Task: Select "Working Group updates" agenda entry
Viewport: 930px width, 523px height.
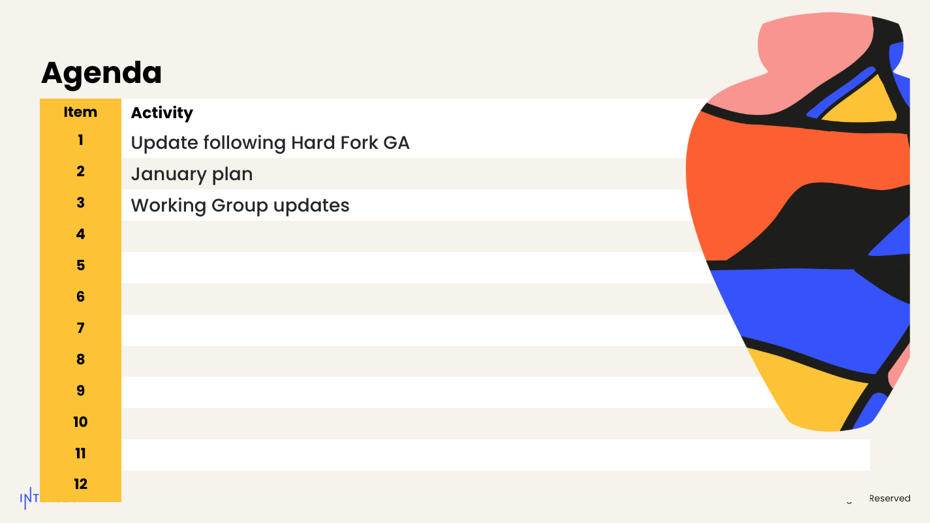Action: point(240,205)
